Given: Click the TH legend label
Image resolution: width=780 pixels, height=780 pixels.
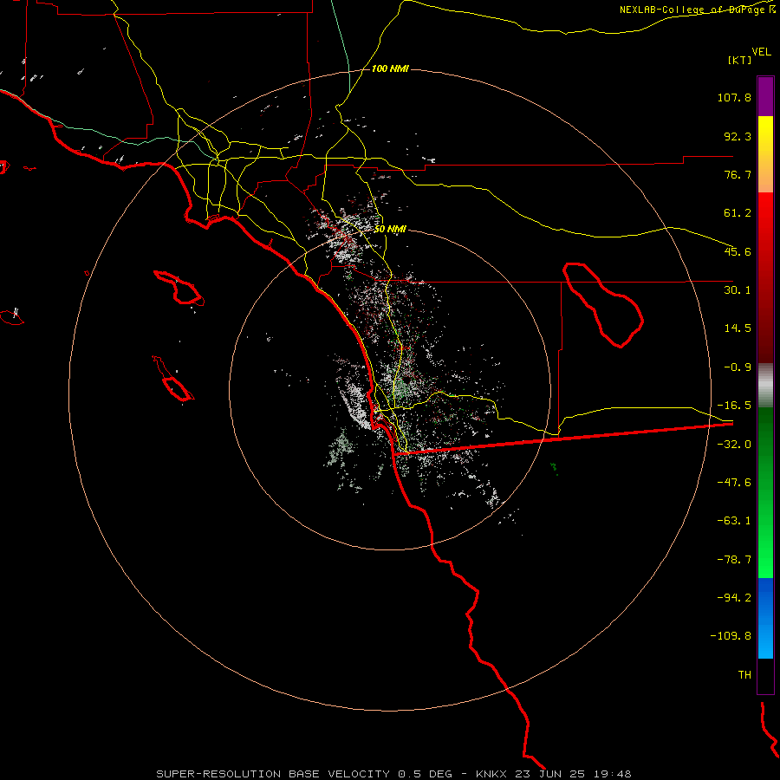Looking at the screenshot, I should click(x=744, y=675).
